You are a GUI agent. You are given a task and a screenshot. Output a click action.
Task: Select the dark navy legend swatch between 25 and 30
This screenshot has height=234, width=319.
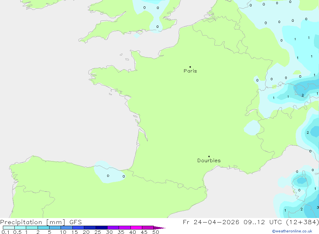101,228
